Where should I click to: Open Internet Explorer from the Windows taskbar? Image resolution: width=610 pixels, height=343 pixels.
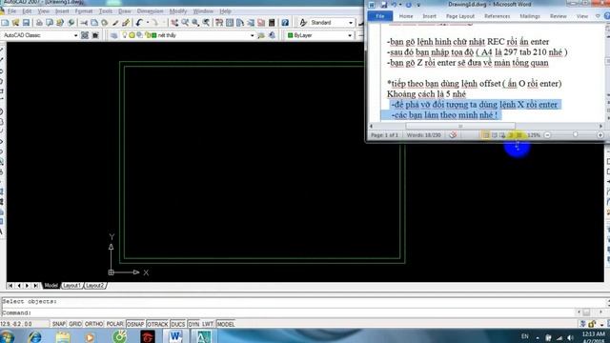(34, 336)
